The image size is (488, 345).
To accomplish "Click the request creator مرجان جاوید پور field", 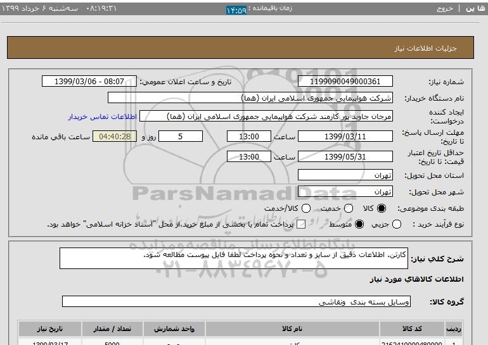I will [x=266, y=116].
